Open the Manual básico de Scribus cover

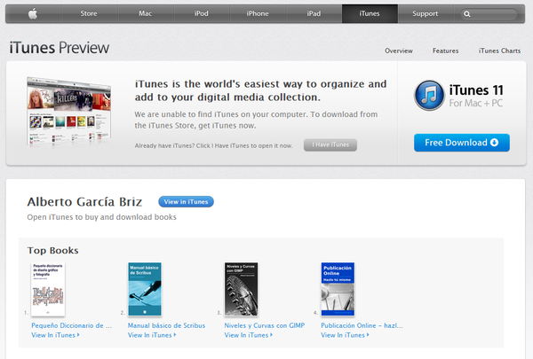click(x=145, y=289)
